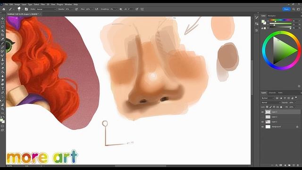
Task: Open the File menu
Action: pos(6,4)
